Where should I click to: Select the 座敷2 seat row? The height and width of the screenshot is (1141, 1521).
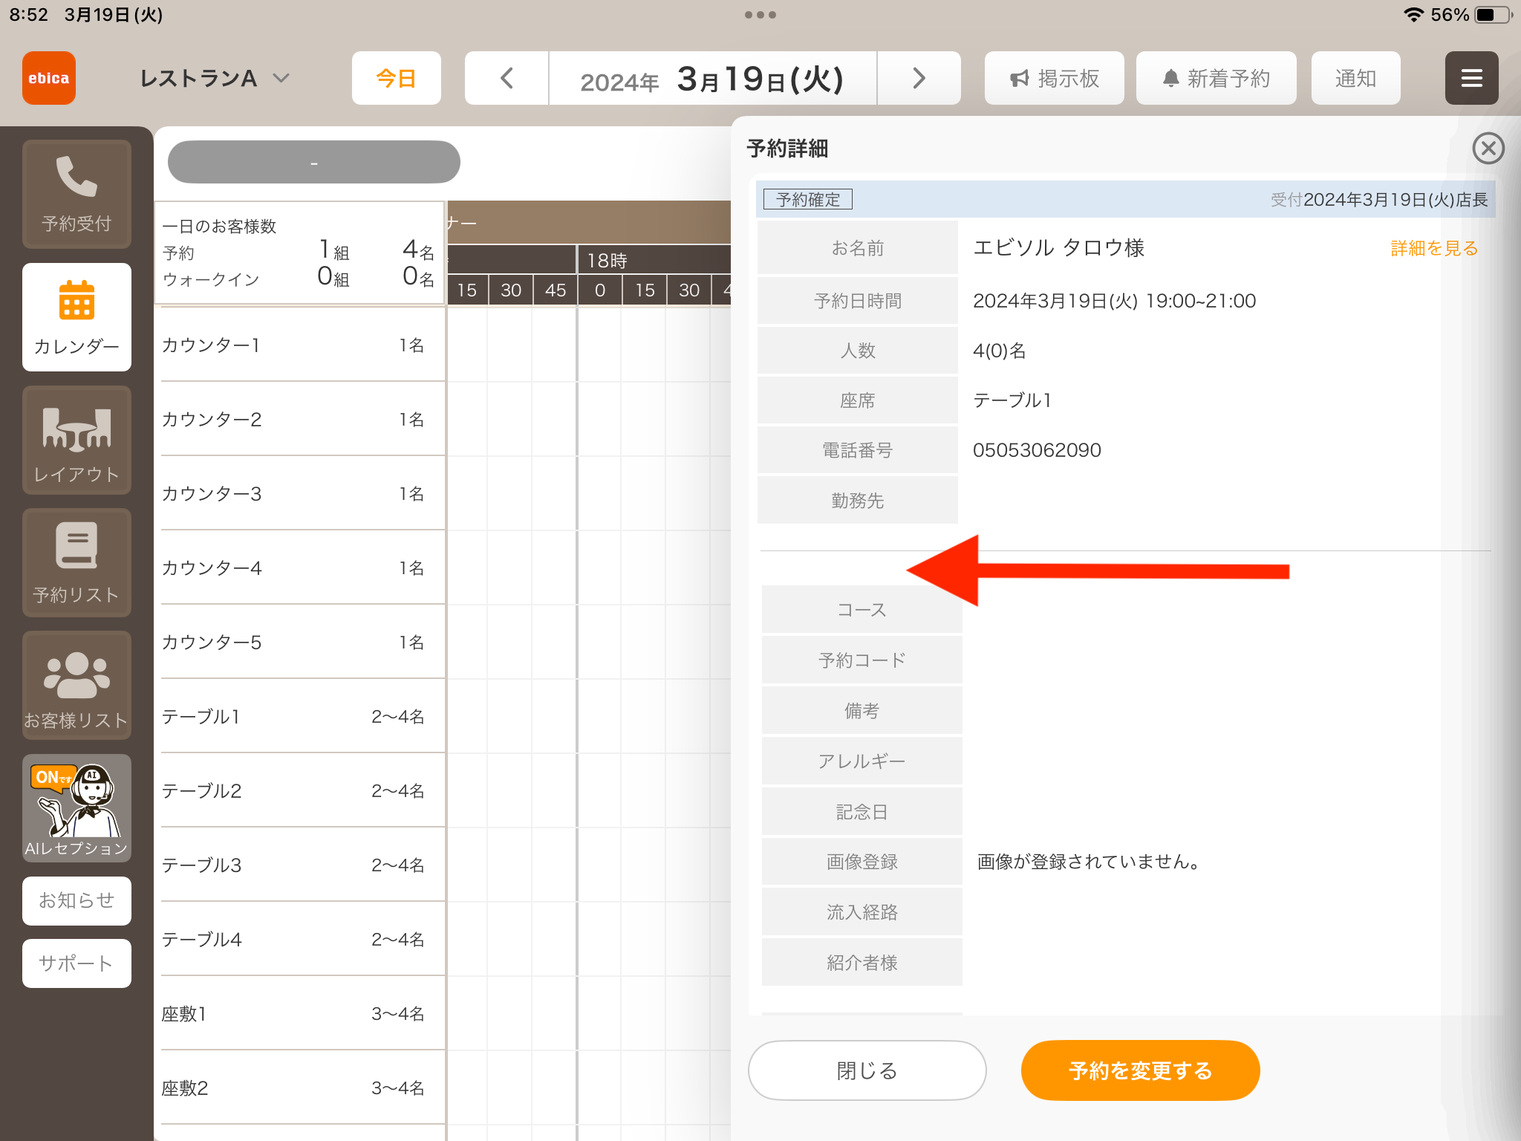pyautogui.click(x=302, y=1088)
